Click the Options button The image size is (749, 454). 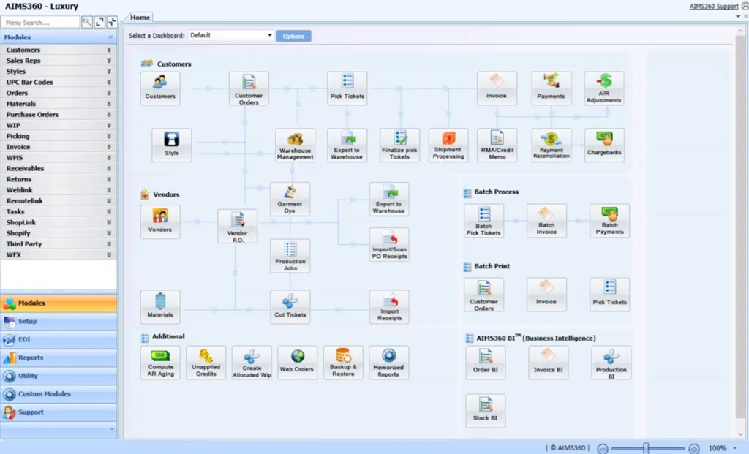click(293, 37)
